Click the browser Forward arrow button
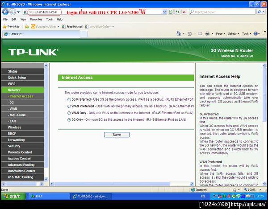Viewport: 268px width, 209px height. (13, 12)
